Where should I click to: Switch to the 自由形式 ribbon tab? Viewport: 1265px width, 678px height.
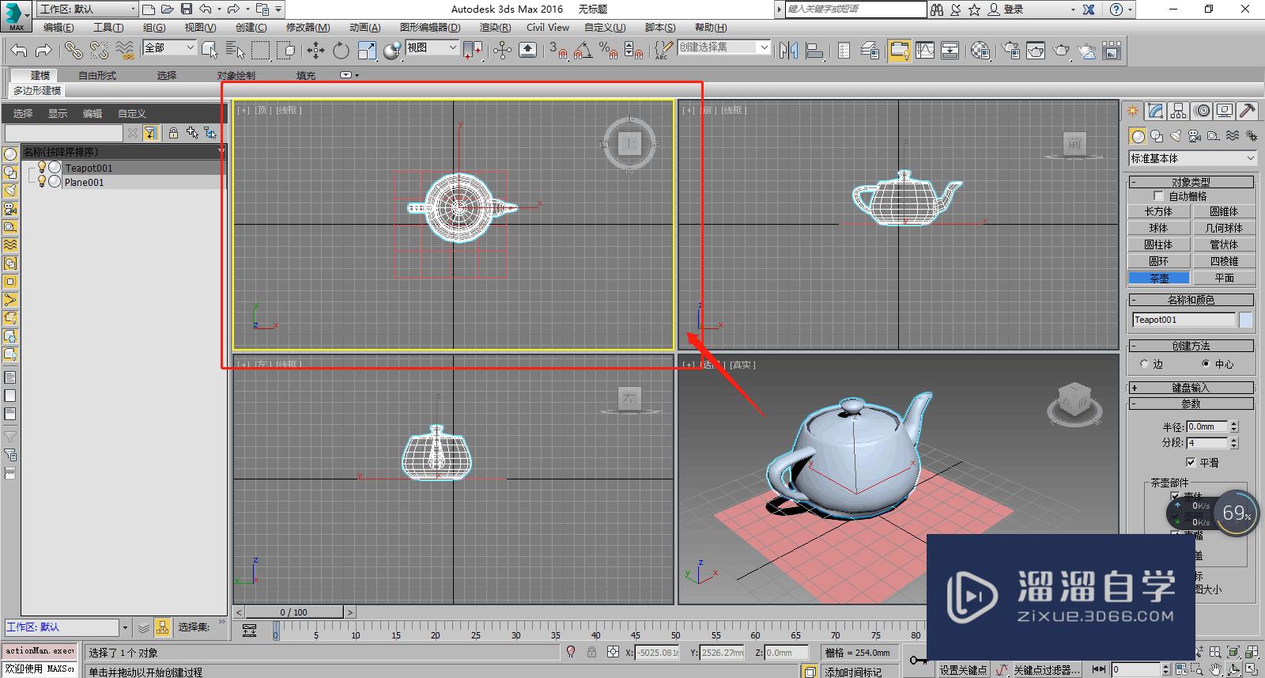97,75
